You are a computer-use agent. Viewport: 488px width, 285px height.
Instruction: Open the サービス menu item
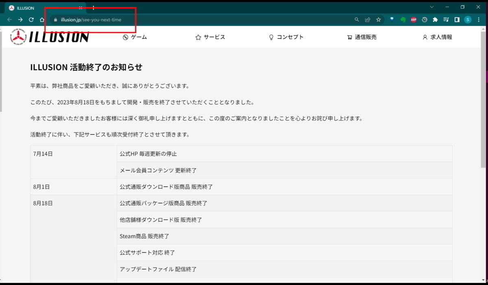click(210, 37)
